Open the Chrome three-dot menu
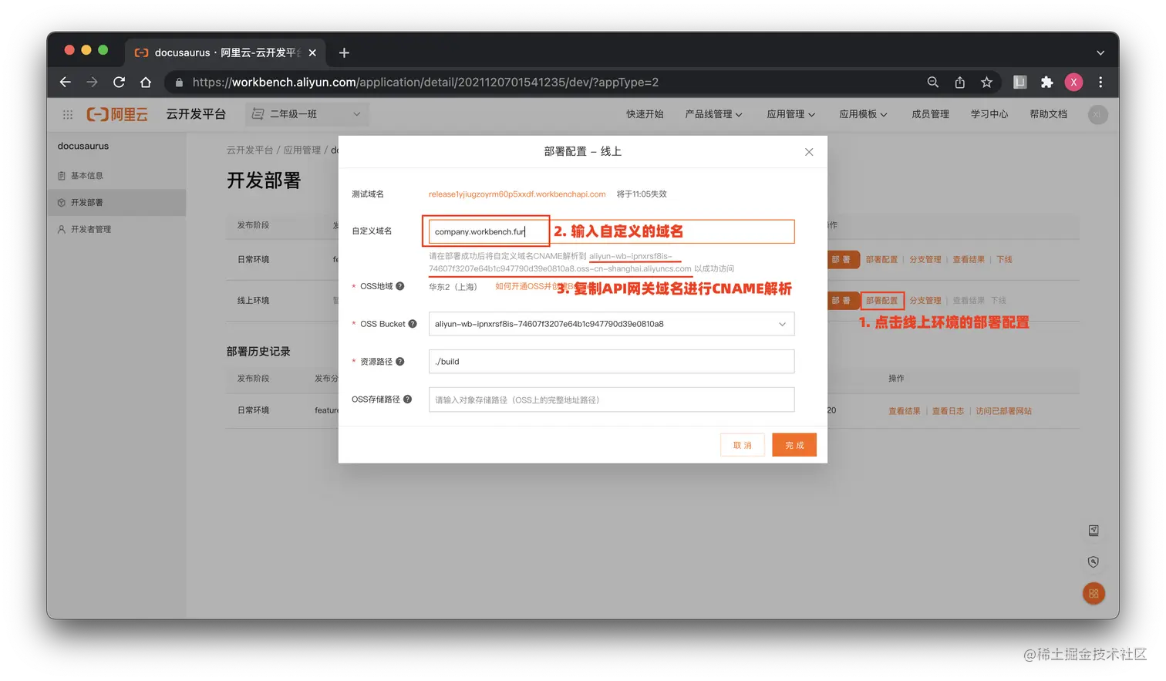 (x=1100, y=82)
